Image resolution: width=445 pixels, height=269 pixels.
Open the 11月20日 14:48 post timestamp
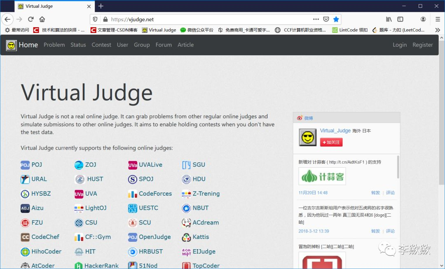coord(313,193)
